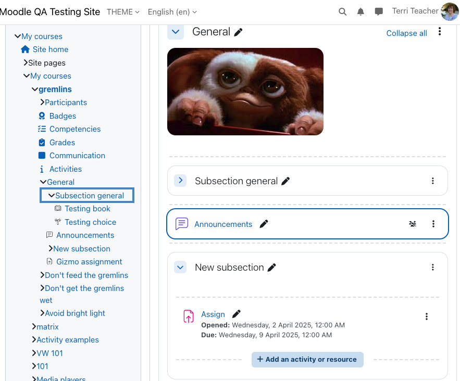Edit Subsection general title pencil

click(x=285, y=181)
